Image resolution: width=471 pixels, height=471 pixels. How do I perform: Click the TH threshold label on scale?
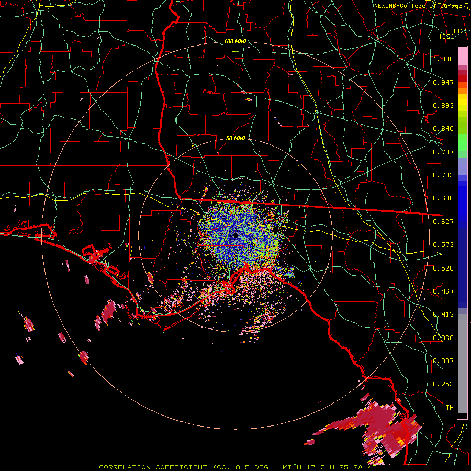(450, 408)
